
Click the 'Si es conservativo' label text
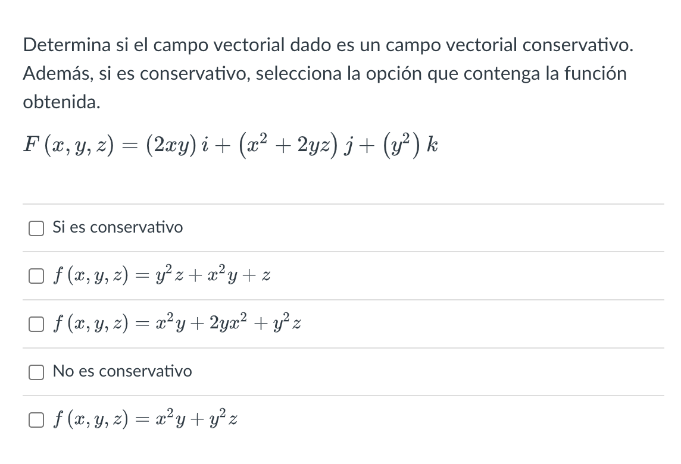pyautogui.click(x=118, y=227)
